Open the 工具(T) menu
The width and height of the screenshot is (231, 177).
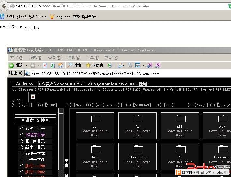click(x=93, y=58)
